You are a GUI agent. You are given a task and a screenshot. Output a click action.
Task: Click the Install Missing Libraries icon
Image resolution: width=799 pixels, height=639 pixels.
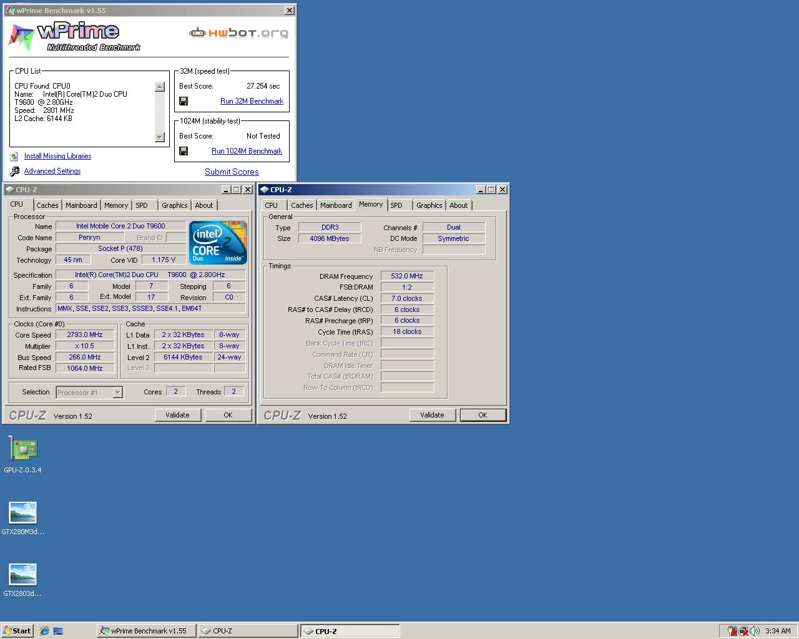(x=14, y=157)
